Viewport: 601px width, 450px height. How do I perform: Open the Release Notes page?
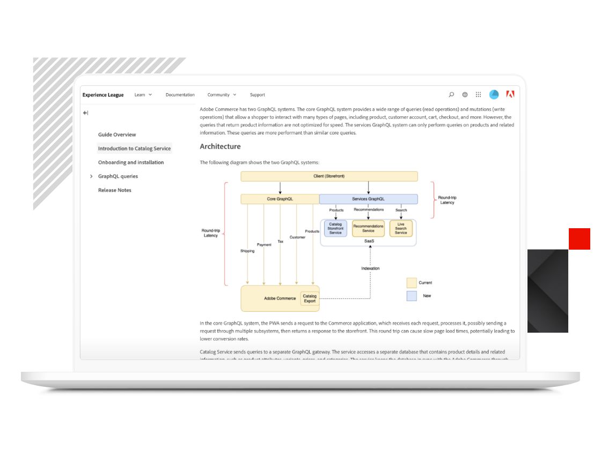(115, 190)
